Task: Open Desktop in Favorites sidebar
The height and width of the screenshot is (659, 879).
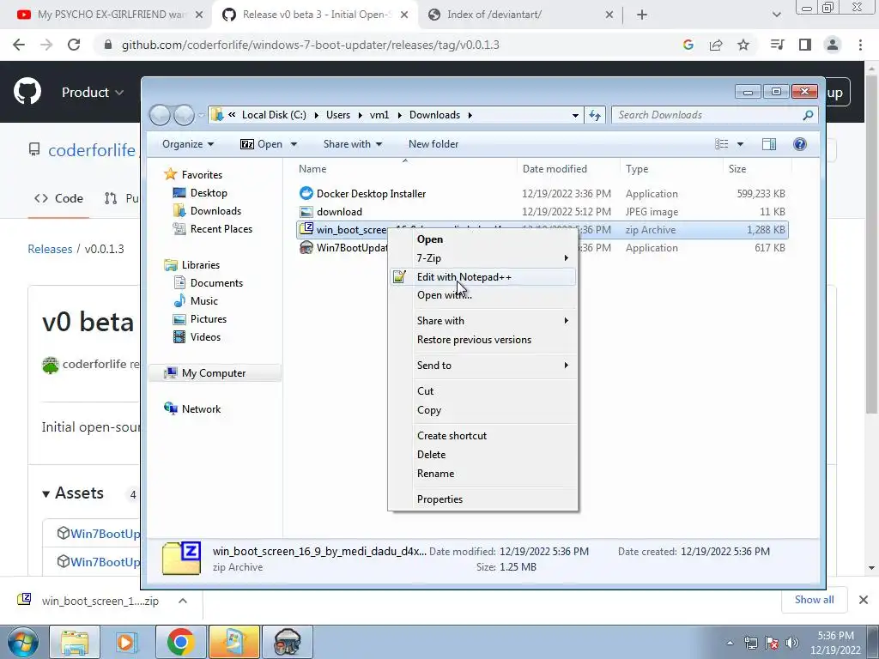Action: [x=208, y=193]
